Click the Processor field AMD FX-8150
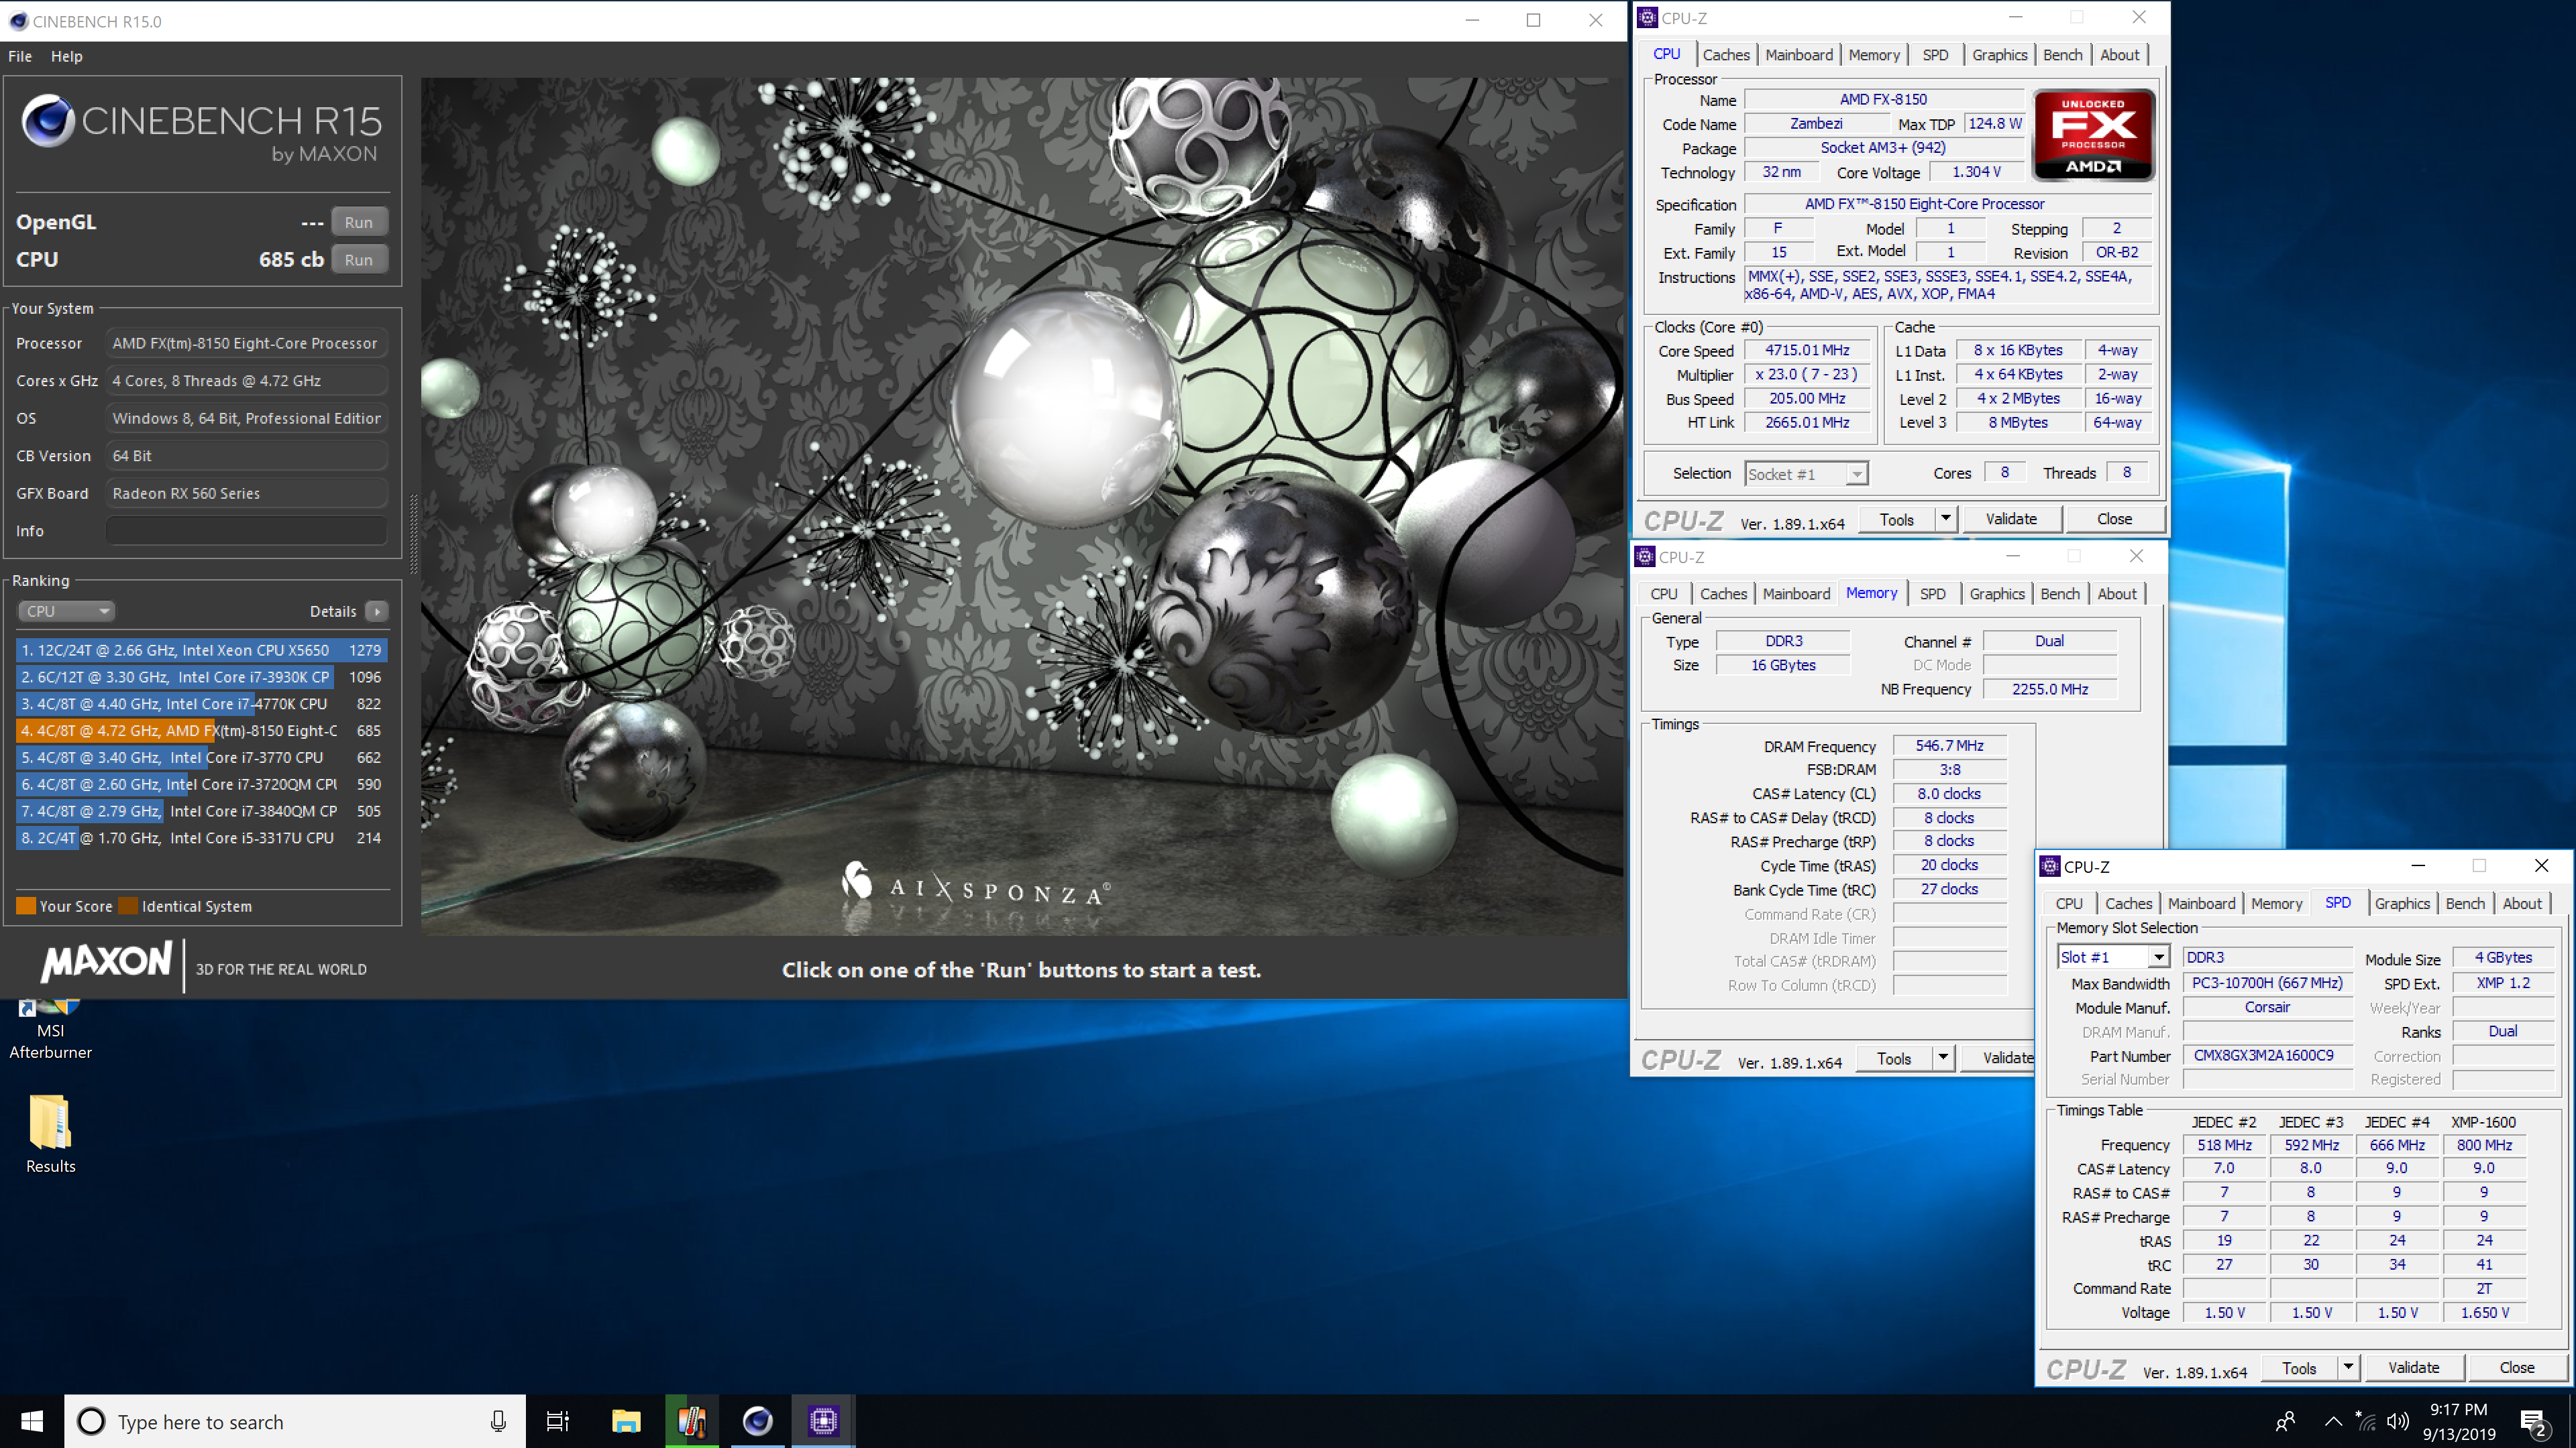The image size is (2576, 1448). tap(246, 343)
